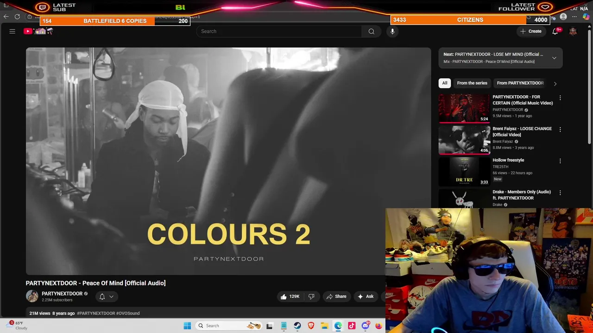
Task: Open the Copilot sidebar icon
Action: pos(586,17)
